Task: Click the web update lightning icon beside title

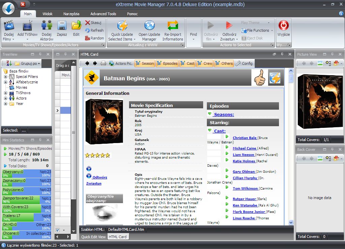Action: 275,78
